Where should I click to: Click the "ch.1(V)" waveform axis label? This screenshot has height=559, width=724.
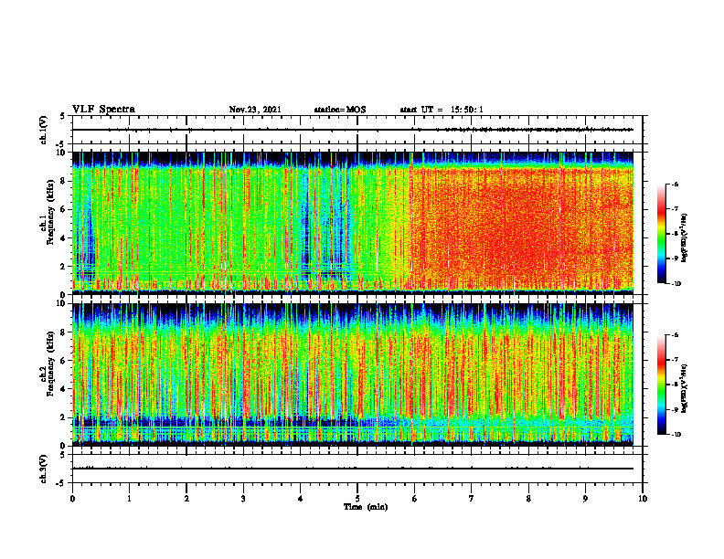click(43, 130)
